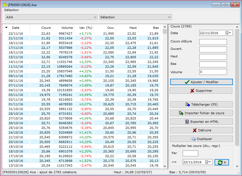
Task: Download quotes with Télécharger (F5)
Action: click(202, 104)
